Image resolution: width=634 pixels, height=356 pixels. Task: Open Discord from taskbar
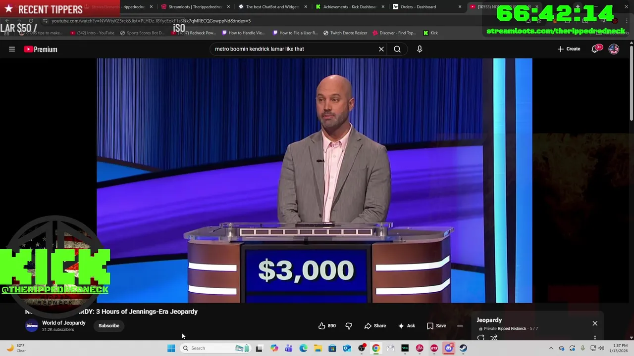tap(449, 348)
